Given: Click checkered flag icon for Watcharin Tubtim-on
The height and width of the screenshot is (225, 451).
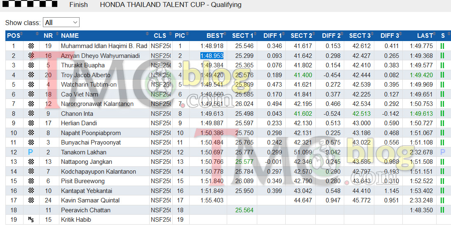Looking at the screenshot, I should click(x=31, y=85).
